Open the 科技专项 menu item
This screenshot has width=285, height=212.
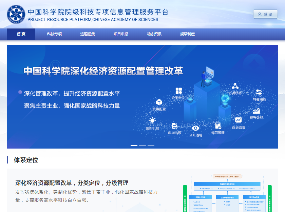[54, 34]
